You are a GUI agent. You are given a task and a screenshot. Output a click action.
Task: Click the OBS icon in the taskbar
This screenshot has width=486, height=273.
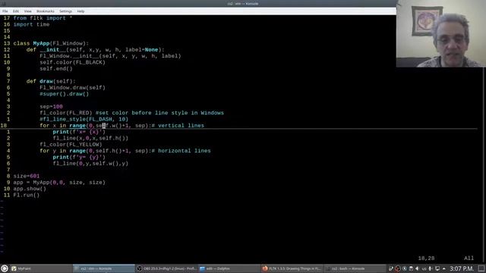point(140,268)
